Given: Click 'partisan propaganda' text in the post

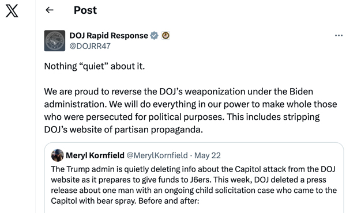Looking at the screenshot, I should [159, 130].
